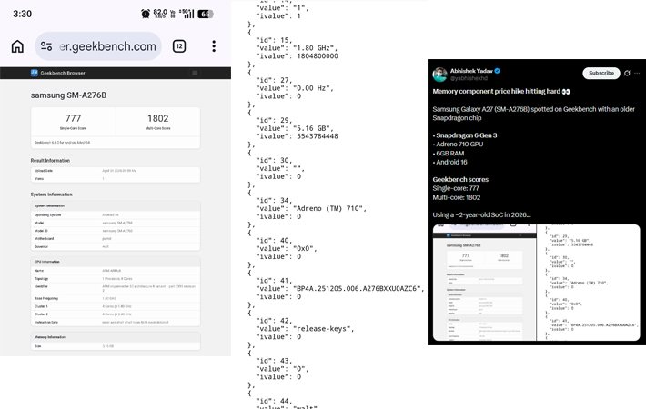Click Abhishek Yadav's profile avatar
The height and width of the screenshot is (409, 646).
point(439,74)
